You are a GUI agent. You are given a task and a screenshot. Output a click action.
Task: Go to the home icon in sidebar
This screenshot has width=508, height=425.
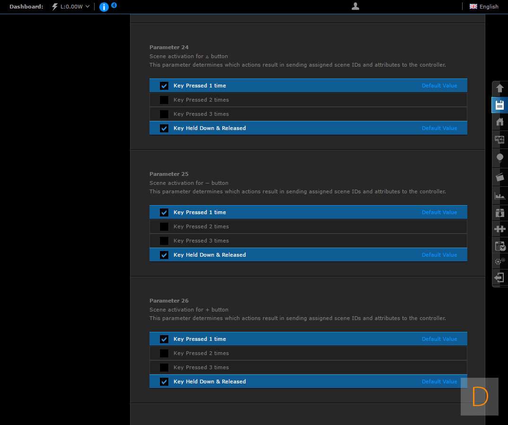tap(499, 122)
